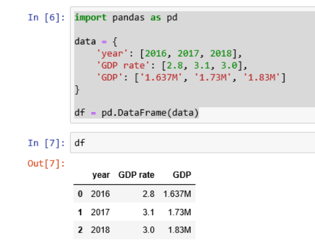This screenshot has height=246, width=315.
Task: Click the In [7] cell prompt
Action: point(47,143)
